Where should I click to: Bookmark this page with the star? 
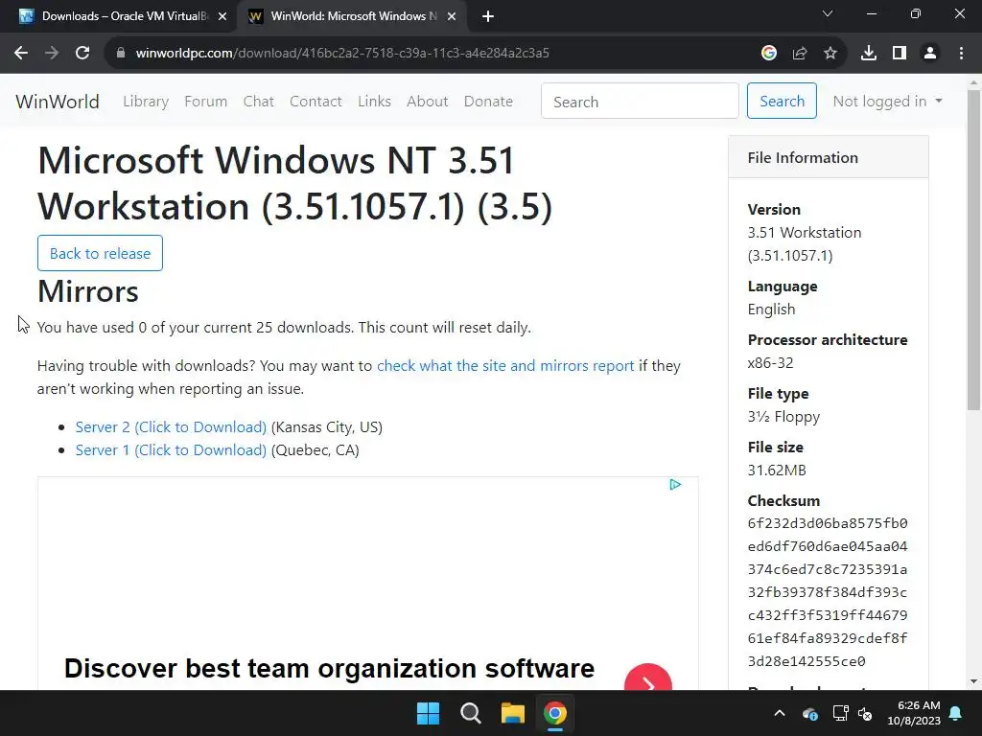point(830,54)
